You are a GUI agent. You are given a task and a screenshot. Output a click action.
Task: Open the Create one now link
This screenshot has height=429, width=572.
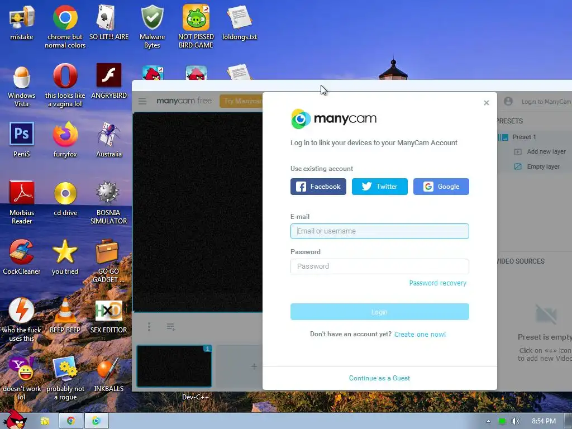(420, 334)
